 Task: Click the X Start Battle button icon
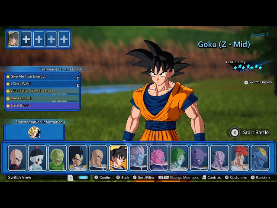pos(235,133)
